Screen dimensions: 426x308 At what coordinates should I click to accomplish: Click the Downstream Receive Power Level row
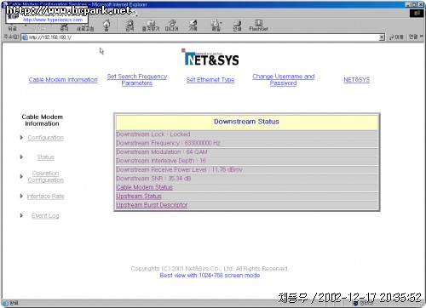click(246, 169)
